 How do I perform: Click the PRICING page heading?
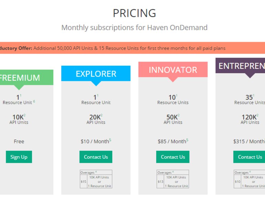[x=134, y=13]
